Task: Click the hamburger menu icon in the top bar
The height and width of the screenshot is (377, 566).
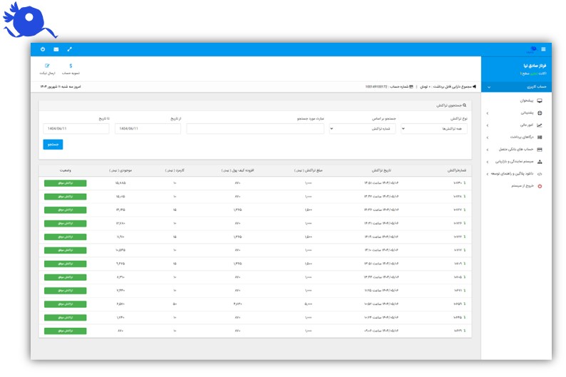Action: [x=544, y=49]
